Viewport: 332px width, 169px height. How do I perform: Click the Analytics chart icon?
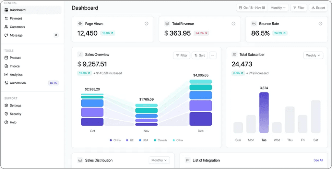(x=6, y=75)
